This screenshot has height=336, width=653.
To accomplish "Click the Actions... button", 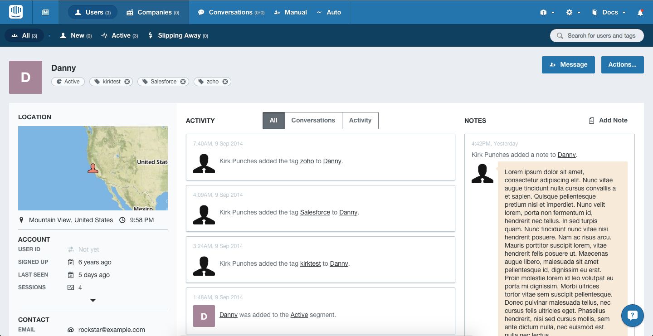I will 622,64.
